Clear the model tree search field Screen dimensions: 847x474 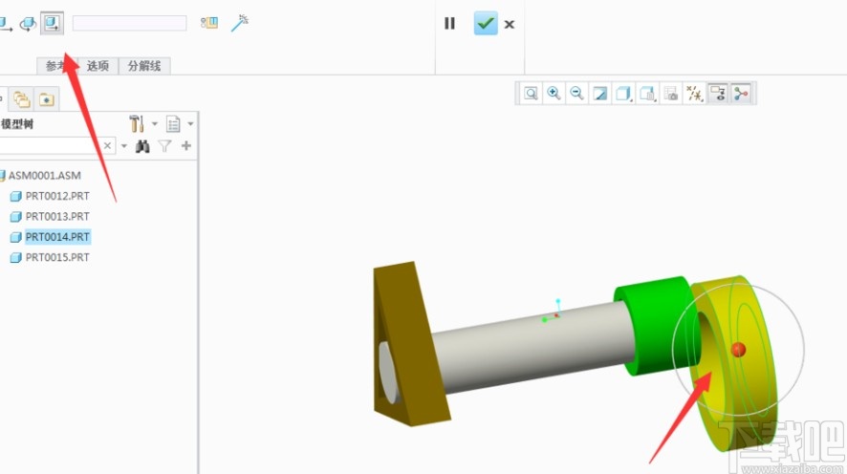pyautogui.click(x=107, y=146)
